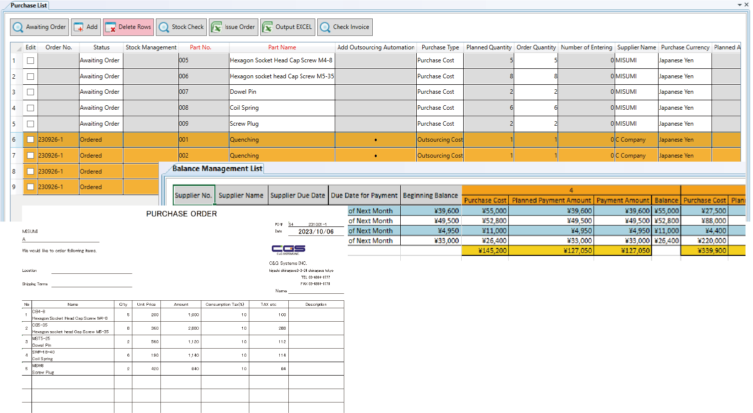Click the Stock Management column header
Screen dimensions: 753x413
151,47
